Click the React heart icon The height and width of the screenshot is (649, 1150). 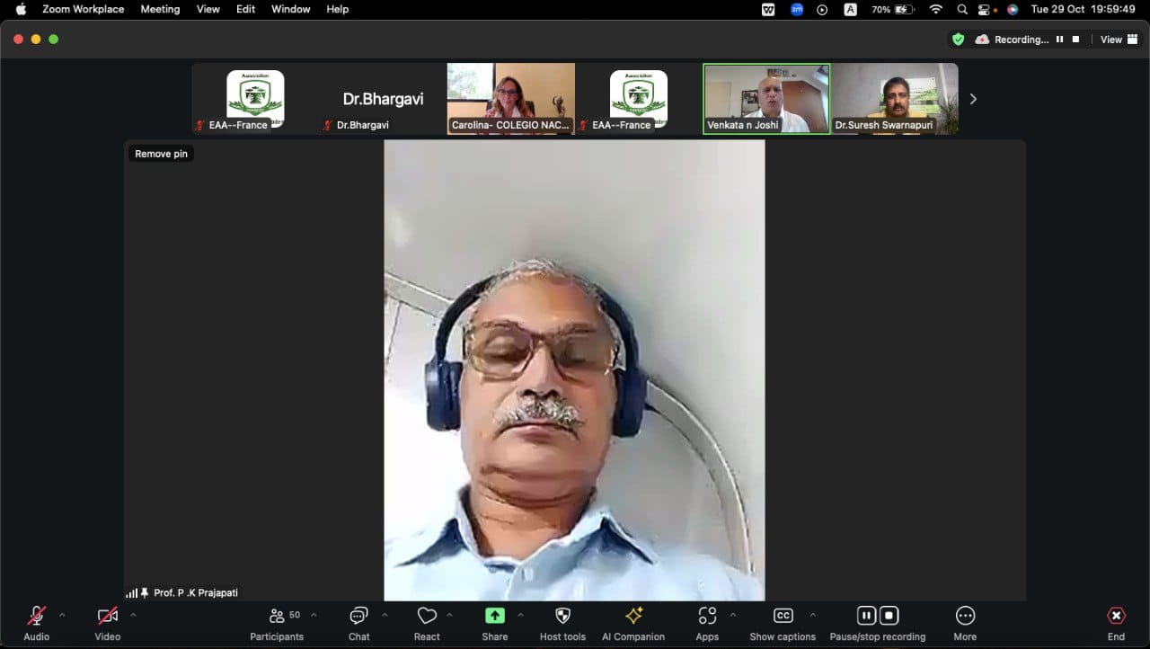click(427, 617)
